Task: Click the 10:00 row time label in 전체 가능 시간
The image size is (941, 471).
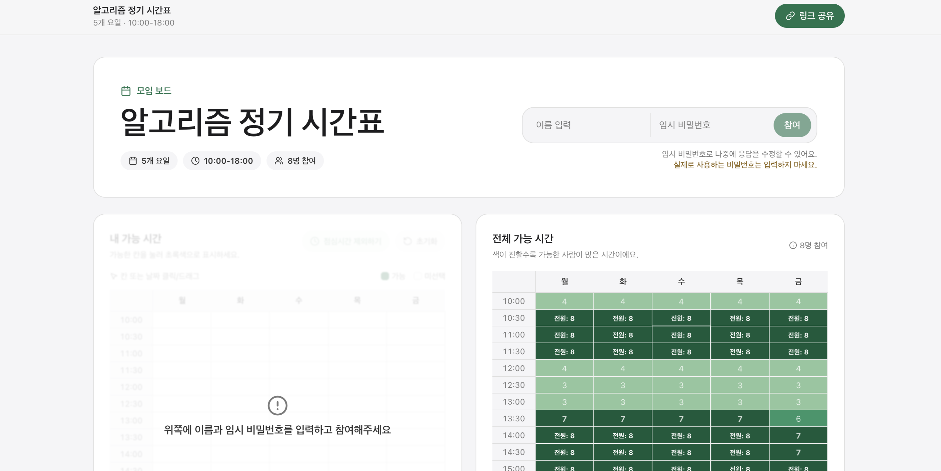Action: (513, 301)
